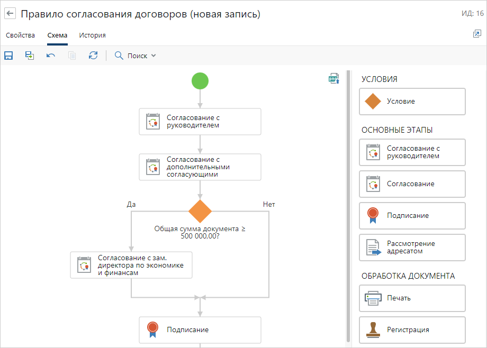Select the orange diamond condition node in the diagram
The height and width of the screenshot is (348, 487).
click(200, 211)
